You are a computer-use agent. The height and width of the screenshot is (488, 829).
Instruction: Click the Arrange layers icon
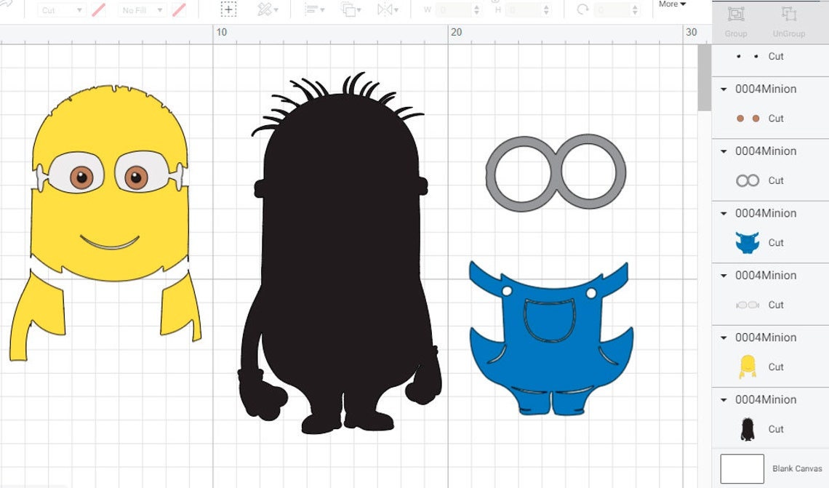(350, 9)
